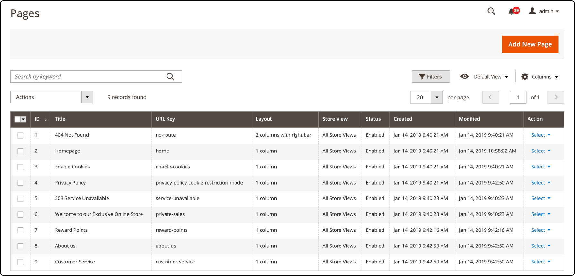Image resolution: width=575 pixels, height=276 pixels.
Task: Open the notifications bell with 39 alerts
Action: pyautogui.click(x=513, y=11)
